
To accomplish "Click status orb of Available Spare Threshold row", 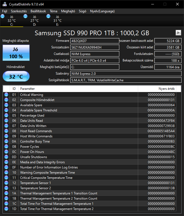I will click(x=6, y=110).
